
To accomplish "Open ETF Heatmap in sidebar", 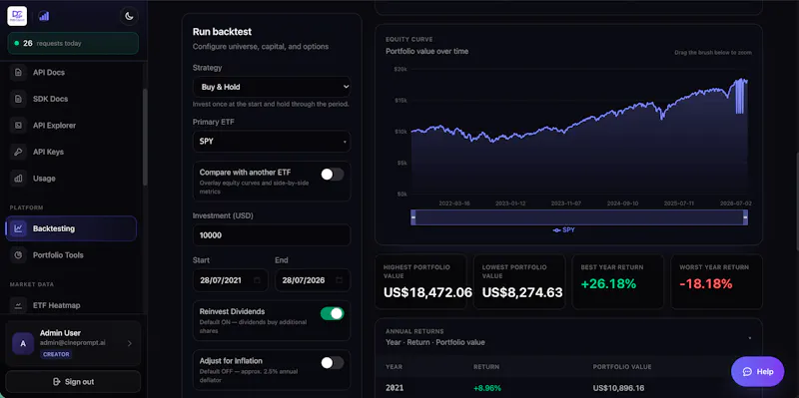I will pyautogui.click(x=71, y=305).
